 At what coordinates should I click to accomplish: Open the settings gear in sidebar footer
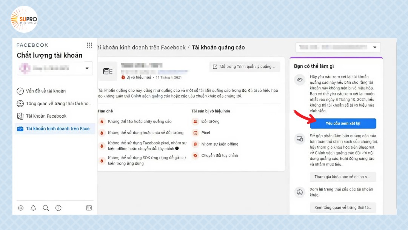tap(21, 208)
